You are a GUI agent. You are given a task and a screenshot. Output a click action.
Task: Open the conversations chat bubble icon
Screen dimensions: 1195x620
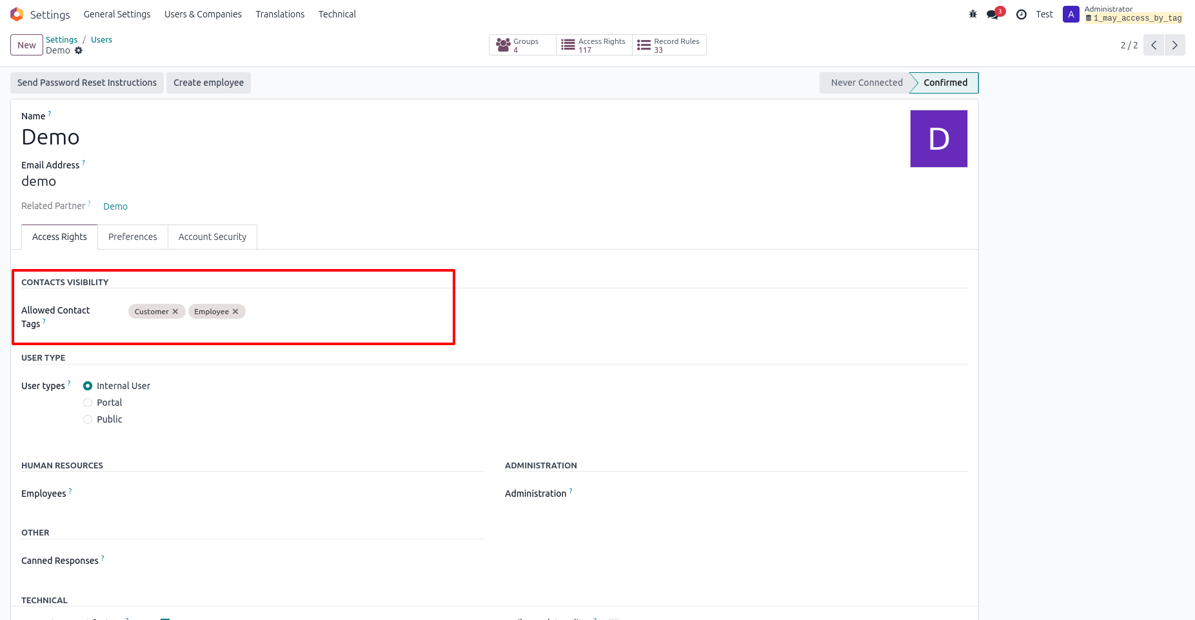993,14
